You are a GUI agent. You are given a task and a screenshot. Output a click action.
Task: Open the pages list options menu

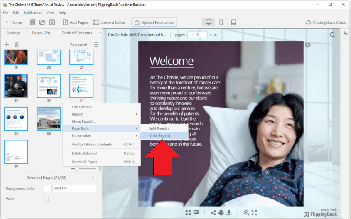[x=96, y=44]
